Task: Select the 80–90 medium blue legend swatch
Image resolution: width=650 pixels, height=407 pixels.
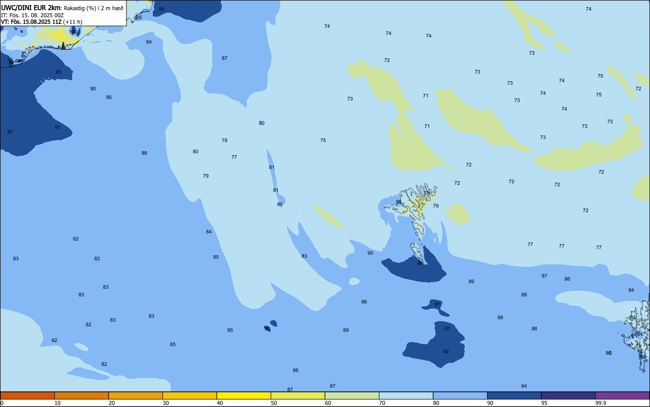Action: pos(460,395)
